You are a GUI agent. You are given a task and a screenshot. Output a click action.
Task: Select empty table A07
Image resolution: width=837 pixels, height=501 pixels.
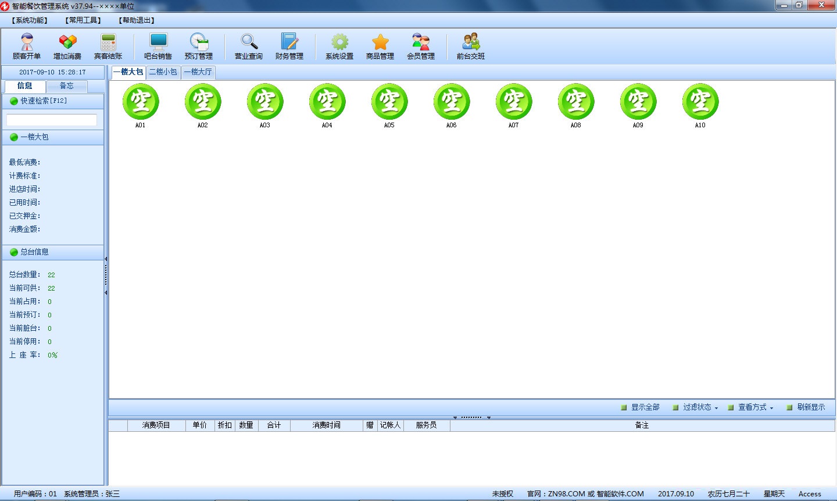pyautogui.click(x=514, y=106)
